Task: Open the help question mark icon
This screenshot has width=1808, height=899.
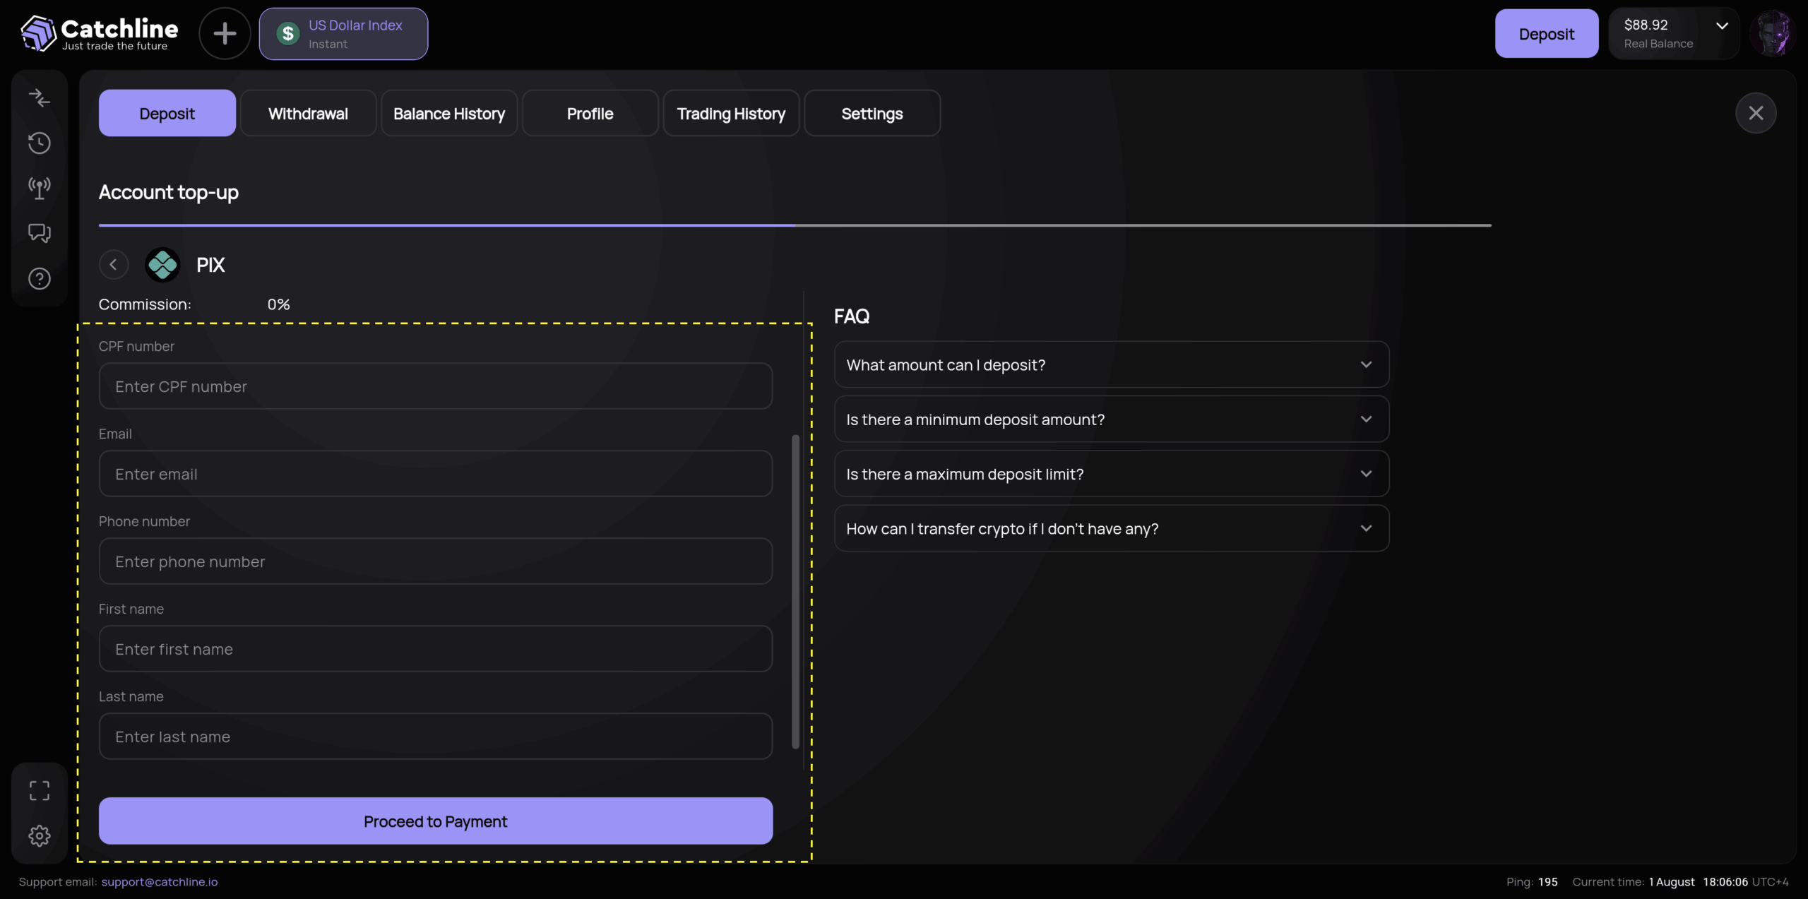Action: pos(40,279)
